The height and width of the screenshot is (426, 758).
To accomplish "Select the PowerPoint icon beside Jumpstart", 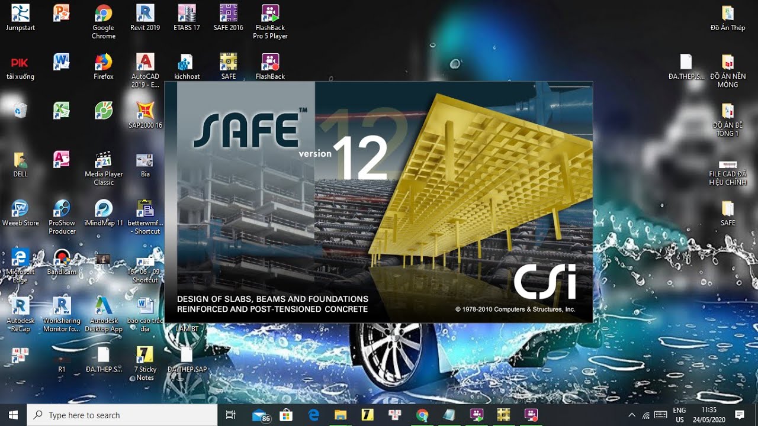I will tap(62, 12).
